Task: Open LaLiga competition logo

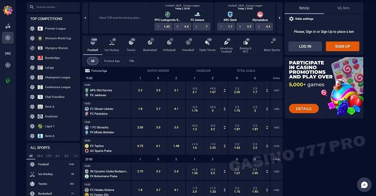Action: tap(40, 68)
